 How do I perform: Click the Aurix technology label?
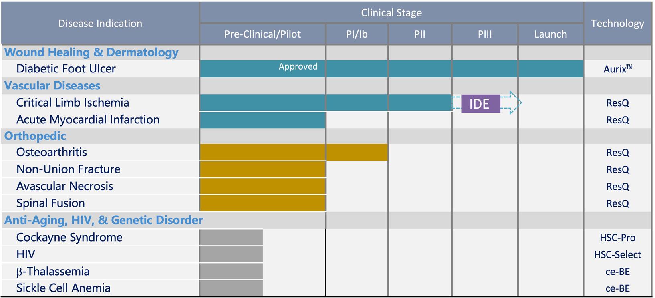[617, 69]
